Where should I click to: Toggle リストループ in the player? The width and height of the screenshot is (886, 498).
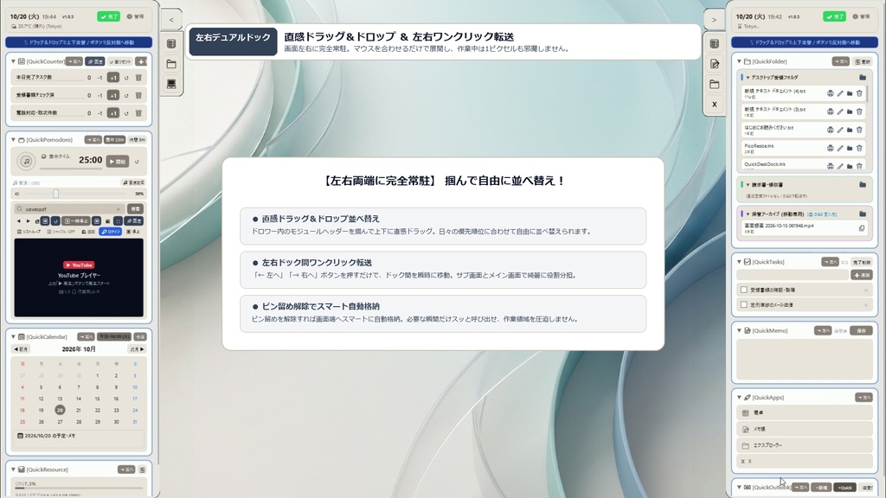click(x=29, y=232)
